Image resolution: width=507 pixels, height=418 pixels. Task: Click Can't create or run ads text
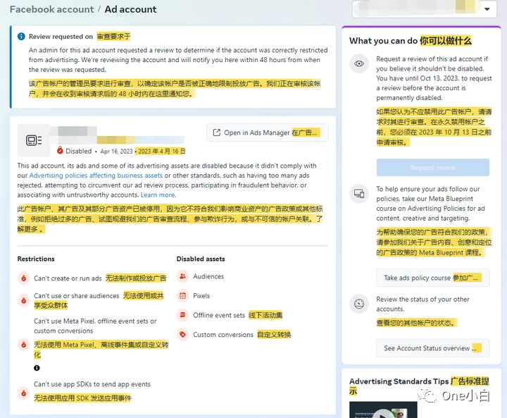68,278
